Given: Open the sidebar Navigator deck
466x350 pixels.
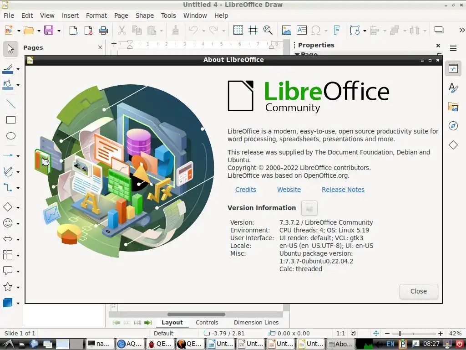Looking at the screenshot, I should tap(453, 126).
